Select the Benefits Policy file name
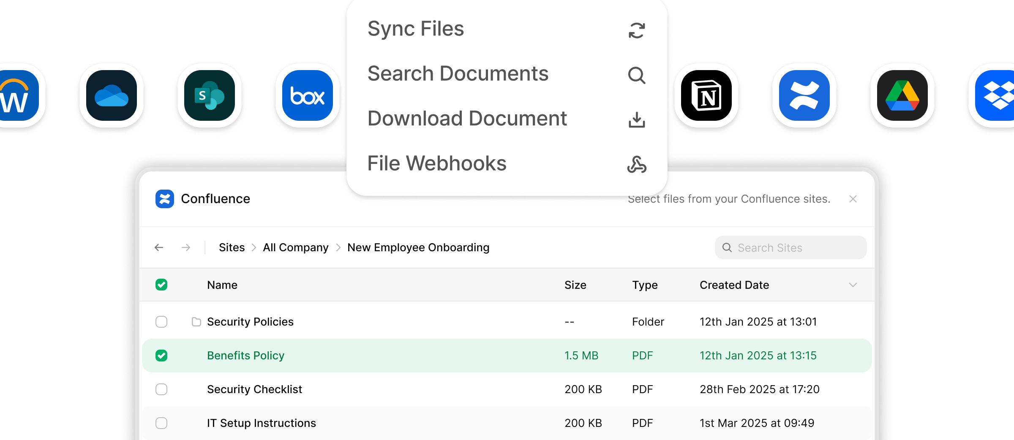This screenshot has height=440, width=1014. click(x=245, y=356)
